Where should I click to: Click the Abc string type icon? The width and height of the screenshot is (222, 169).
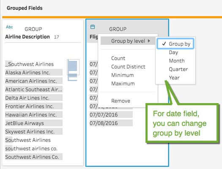click(9, 27)
